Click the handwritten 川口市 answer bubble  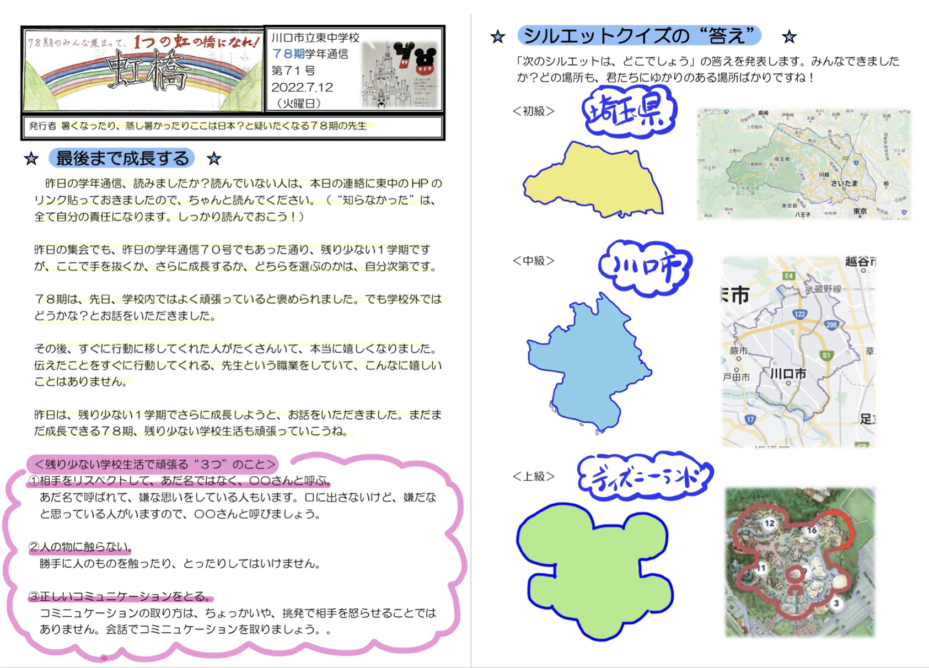point(645,268)
